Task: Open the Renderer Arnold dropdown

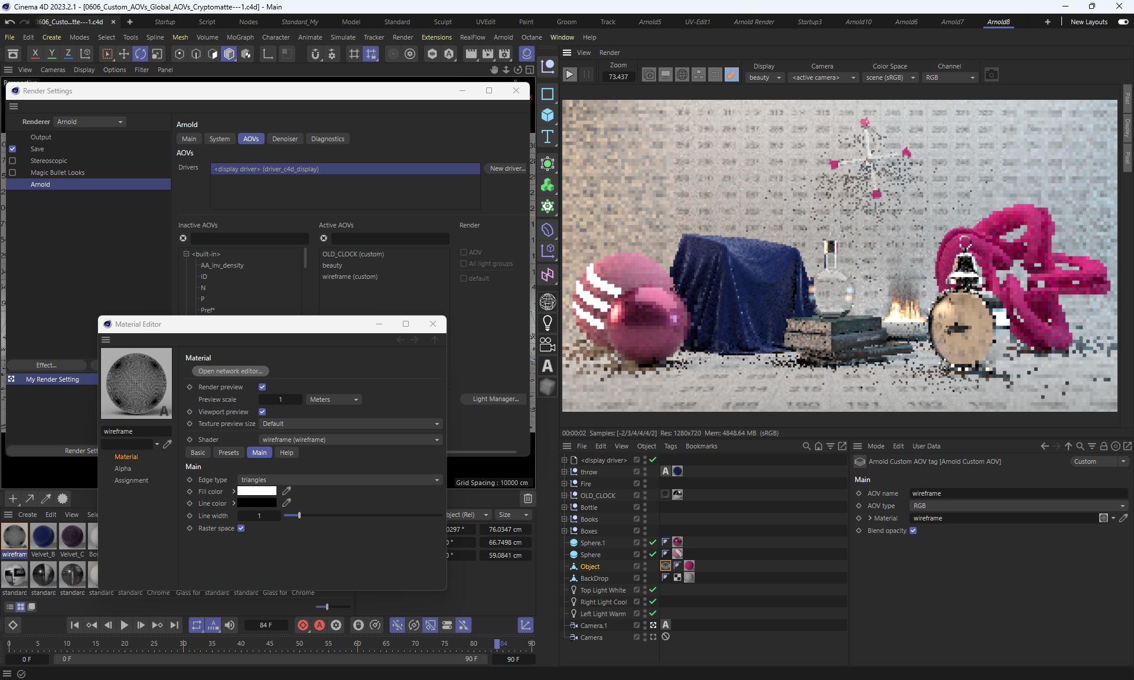Action: [90, 122]
